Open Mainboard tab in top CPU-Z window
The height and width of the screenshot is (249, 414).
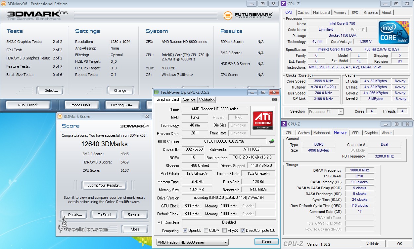[322, 13]
